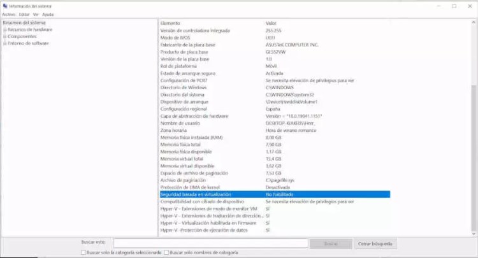The width and height of the screenshot is (478, 258).
Task: Expand Recursos de hardware node
Action: point(5,30)
